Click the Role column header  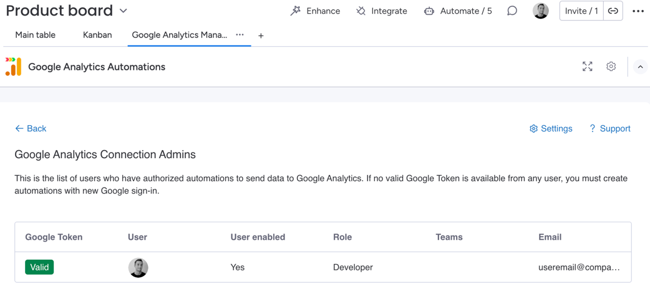(x=342, y=237)
